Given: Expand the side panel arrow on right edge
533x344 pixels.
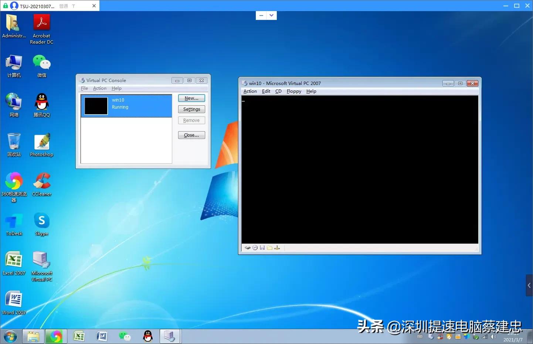Looking at the screenshot, I should click(x=529, y=285).
